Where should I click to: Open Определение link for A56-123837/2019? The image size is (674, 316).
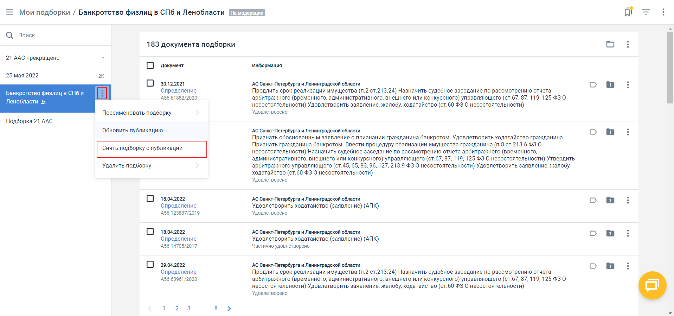pos(179,206)
